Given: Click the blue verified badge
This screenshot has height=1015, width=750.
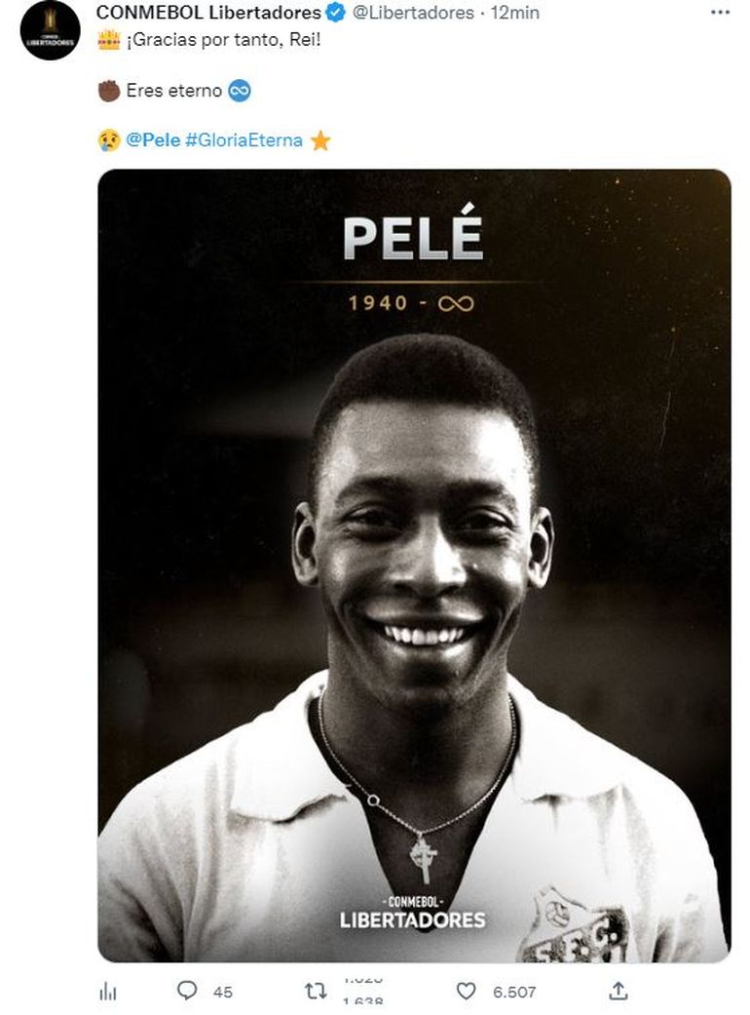Looking at the screenshot, I should pos(335,13).
